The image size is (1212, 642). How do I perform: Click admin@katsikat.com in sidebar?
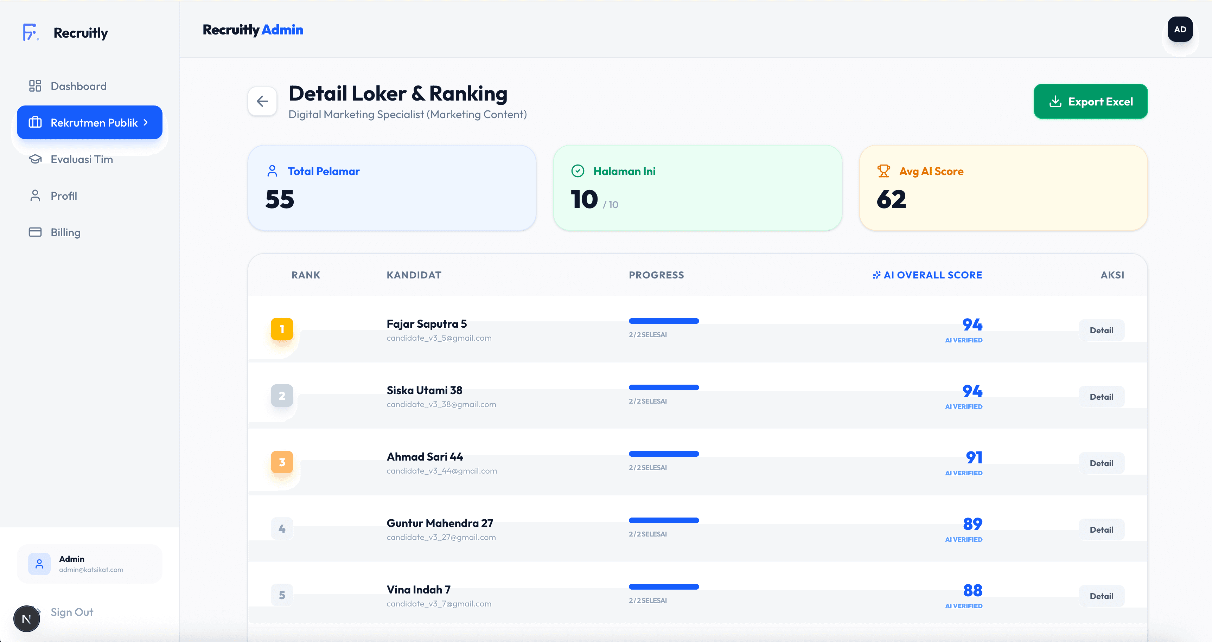(91, 570)
